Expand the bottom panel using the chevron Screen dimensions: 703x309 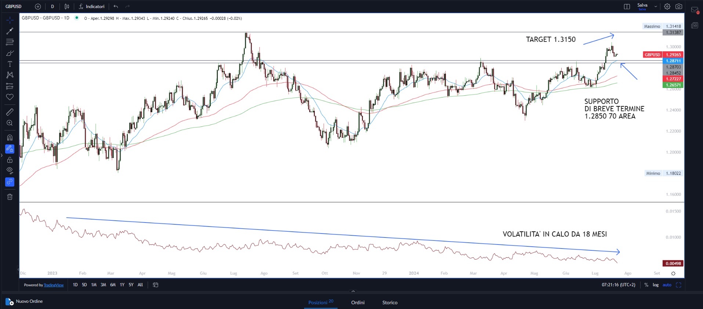point(353,291)
